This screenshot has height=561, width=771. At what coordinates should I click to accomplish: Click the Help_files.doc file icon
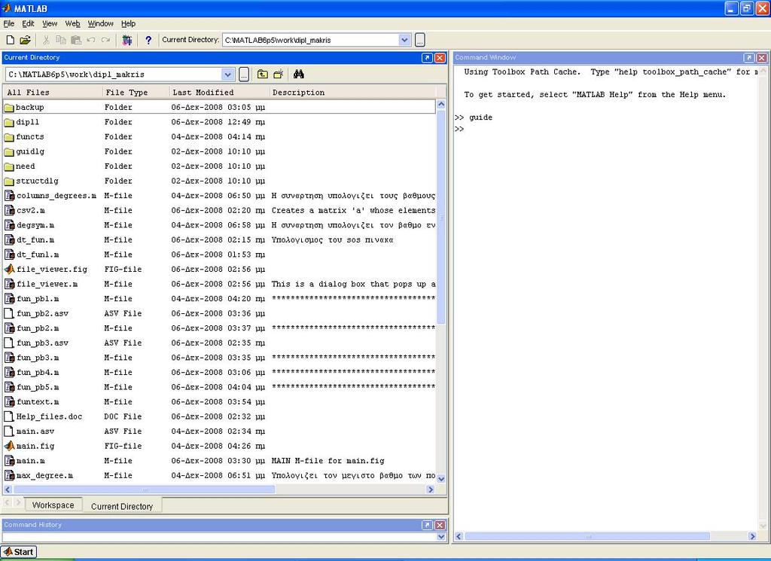point(9,416)
